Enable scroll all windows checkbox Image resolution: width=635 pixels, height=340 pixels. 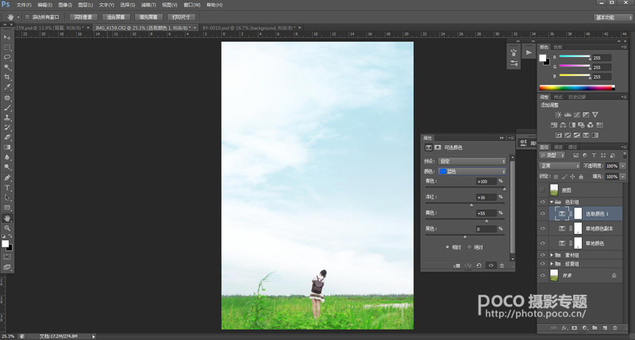pos(27,17)
